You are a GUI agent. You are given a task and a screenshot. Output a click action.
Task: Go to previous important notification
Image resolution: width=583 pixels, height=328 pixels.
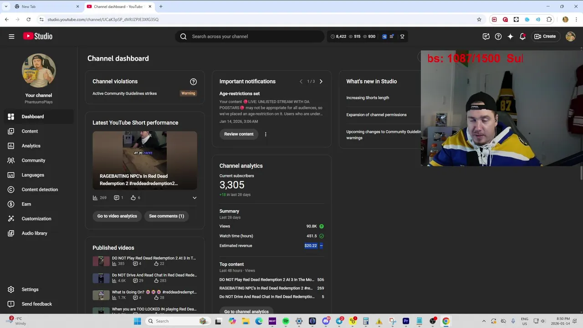pos(301,82)
